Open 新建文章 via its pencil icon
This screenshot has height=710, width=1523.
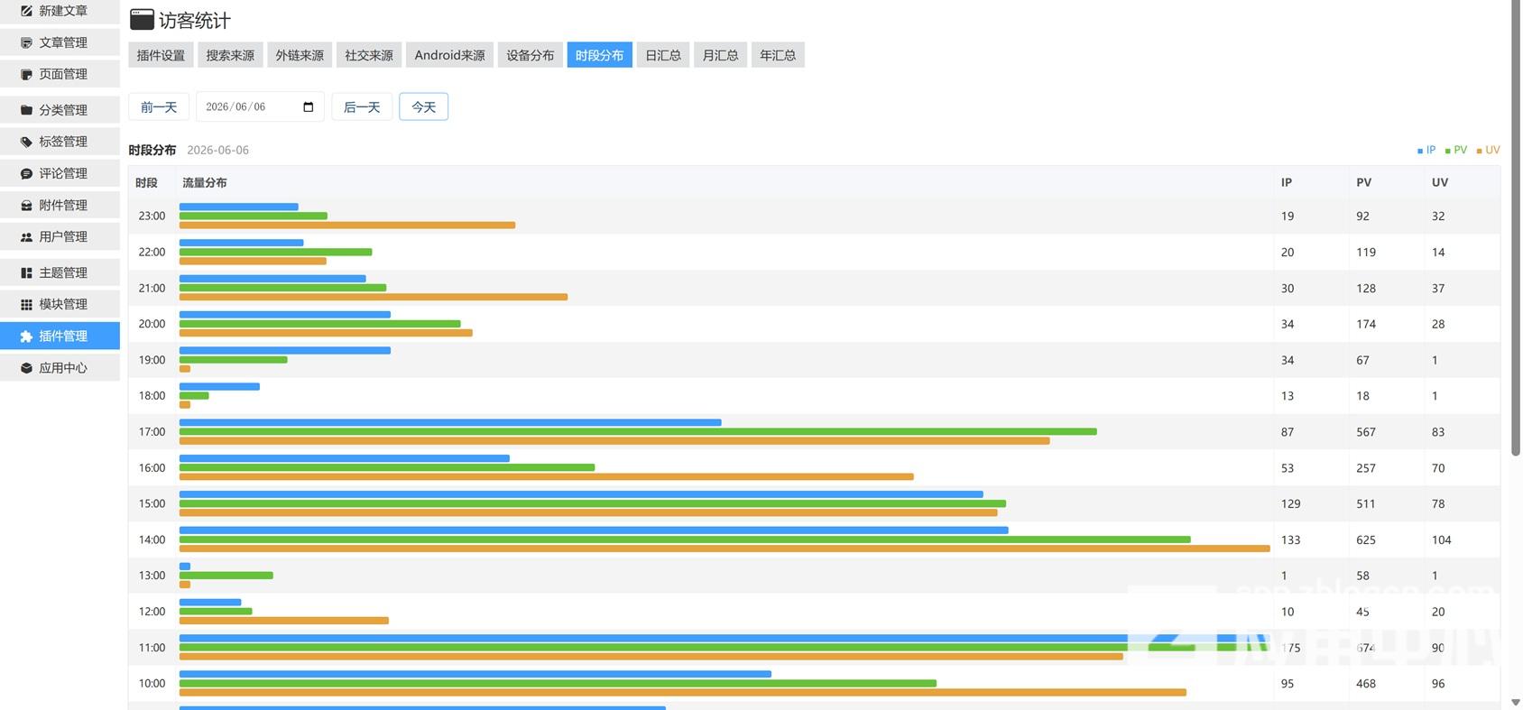coord(26,11)
